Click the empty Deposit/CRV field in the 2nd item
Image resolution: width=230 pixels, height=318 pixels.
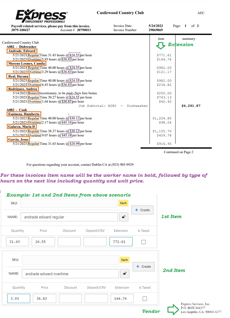(96, 299)
